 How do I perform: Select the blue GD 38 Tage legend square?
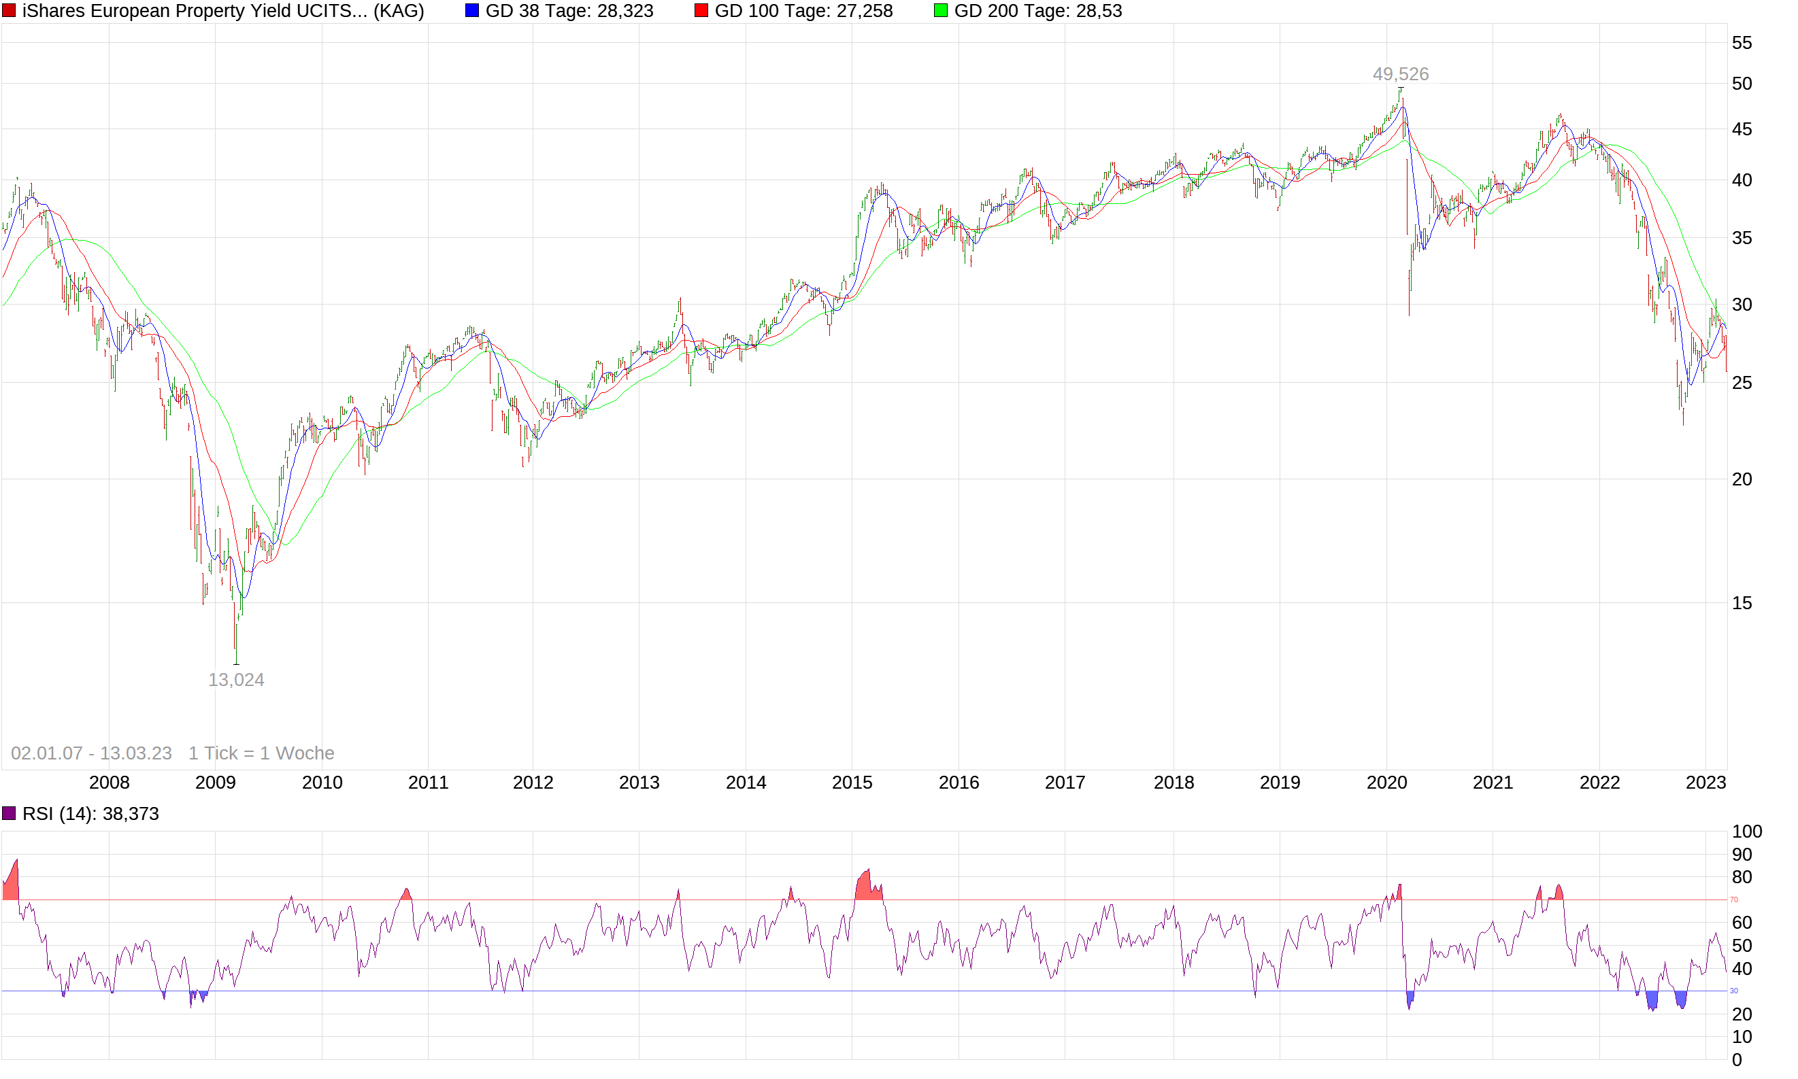point(473,11)
